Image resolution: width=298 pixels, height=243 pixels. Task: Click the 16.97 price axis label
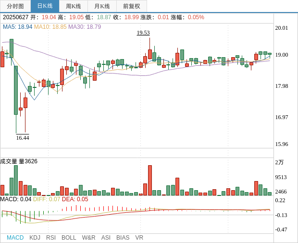[282, 117]
